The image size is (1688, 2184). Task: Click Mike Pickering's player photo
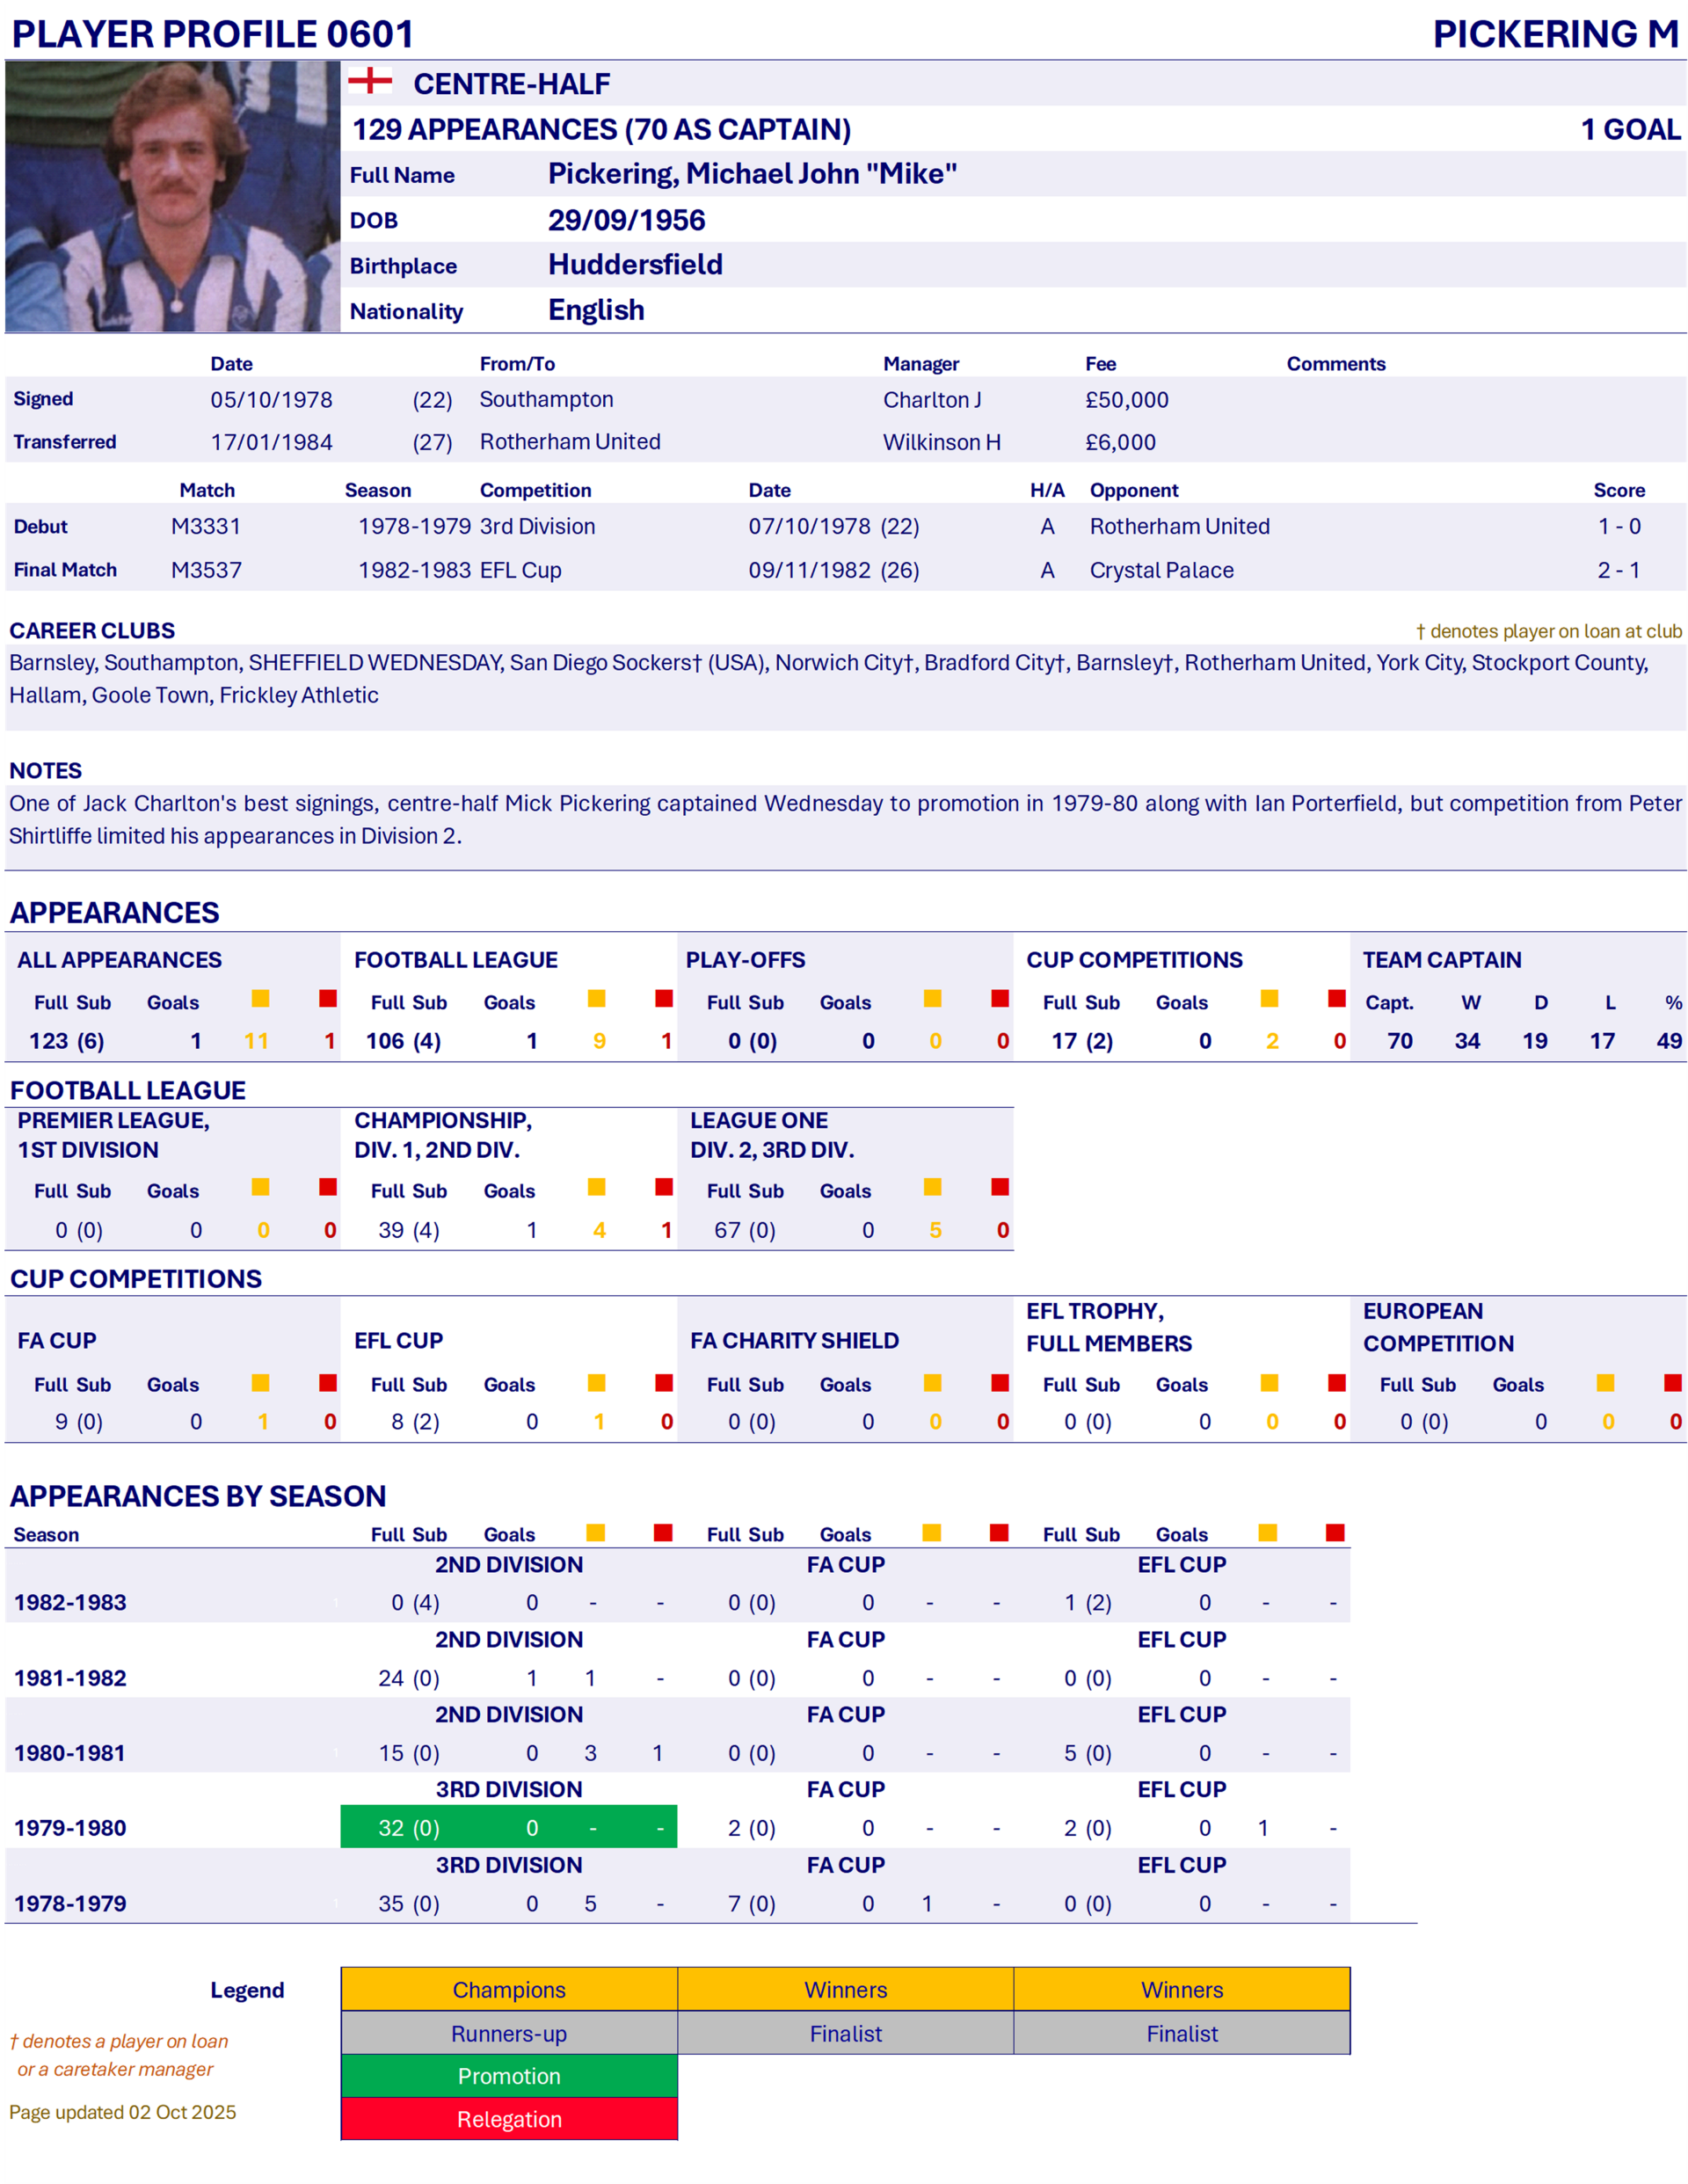172,196
